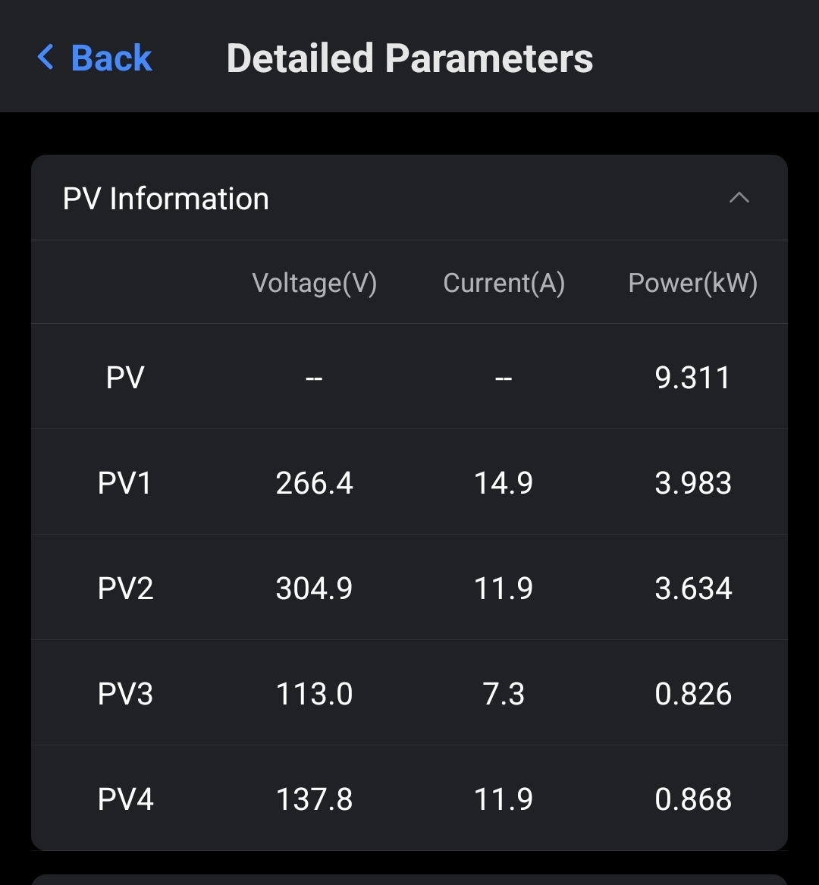Click the Power(kW) column header
Screen dimensions: 819x885
point(692,283)
